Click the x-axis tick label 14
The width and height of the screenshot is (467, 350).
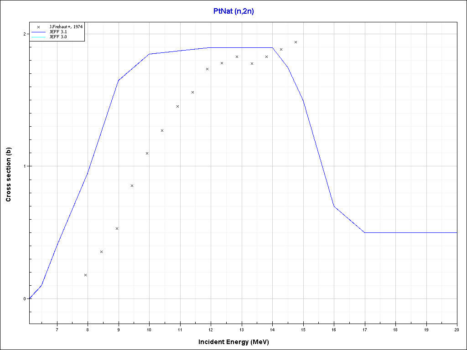click(272, 329)
